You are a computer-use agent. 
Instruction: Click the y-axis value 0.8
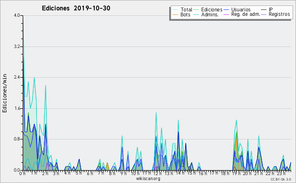17,139
